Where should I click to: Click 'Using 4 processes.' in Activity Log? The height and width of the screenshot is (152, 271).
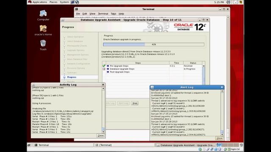41,103
